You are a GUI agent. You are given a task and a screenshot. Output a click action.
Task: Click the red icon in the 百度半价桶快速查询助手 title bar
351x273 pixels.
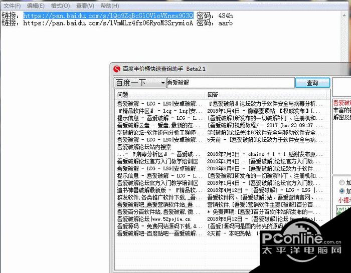click(x=117, y=69)
